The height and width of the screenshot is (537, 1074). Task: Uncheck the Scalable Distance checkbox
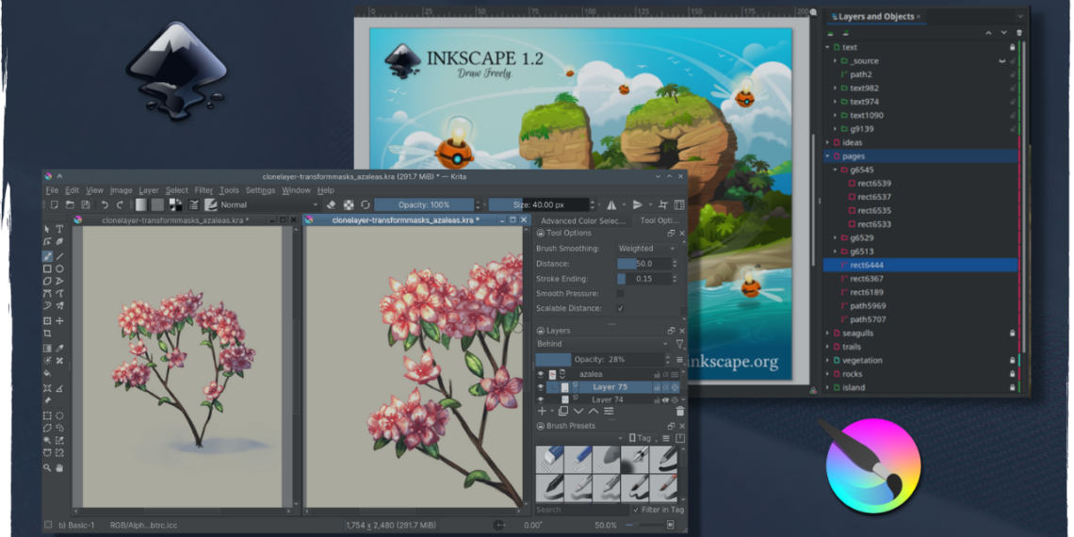(621, 308)
